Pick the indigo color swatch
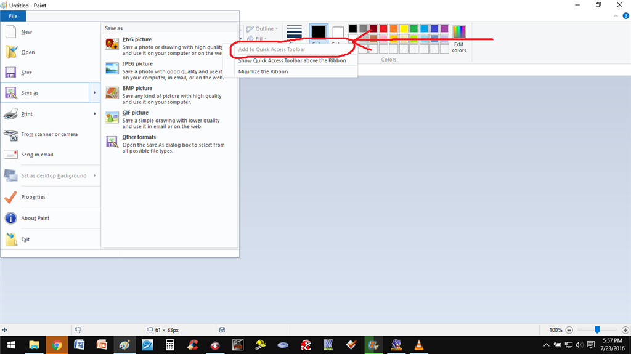This screenshot has height=354, width=631. (x=434, y=28)
